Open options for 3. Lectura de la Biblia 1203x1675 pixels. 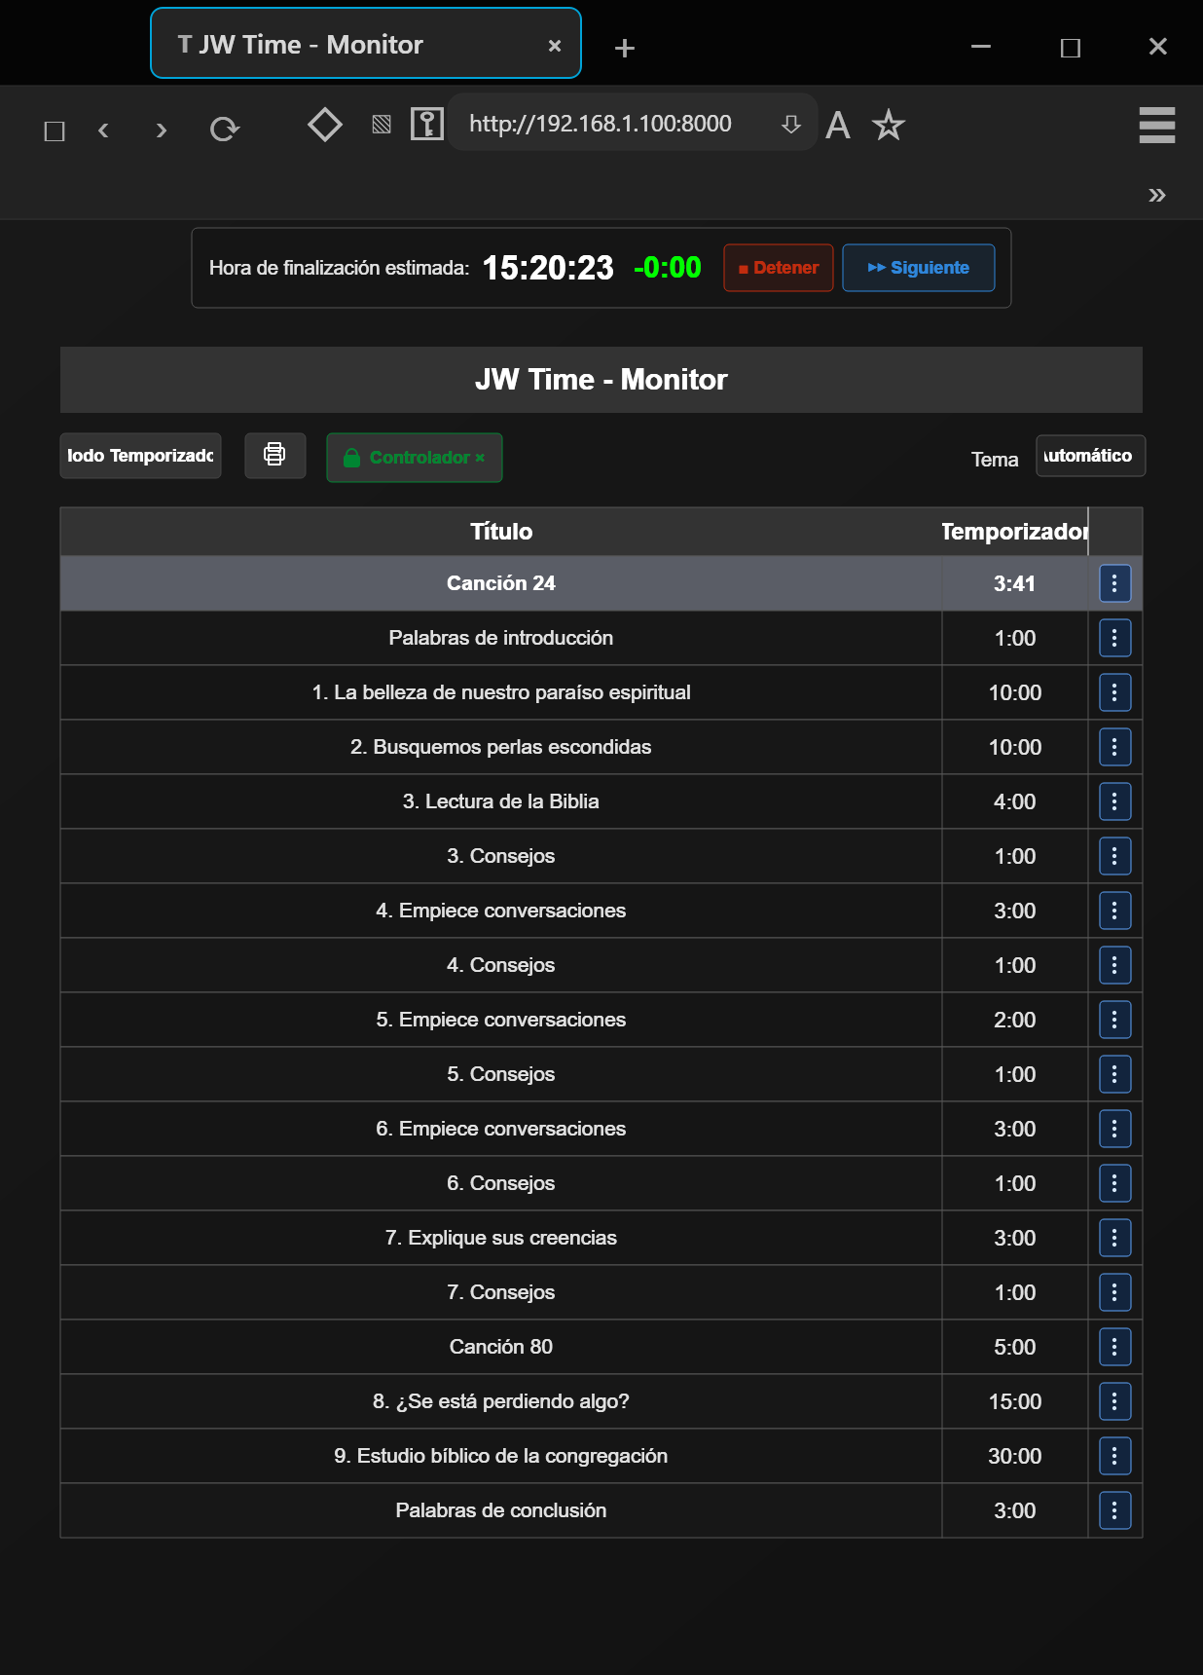coord(1114,801)
